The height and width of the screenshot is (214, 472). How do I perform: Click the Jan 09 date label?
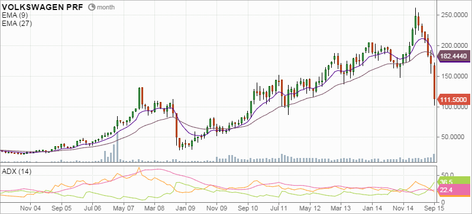click(x=186, y=208)
